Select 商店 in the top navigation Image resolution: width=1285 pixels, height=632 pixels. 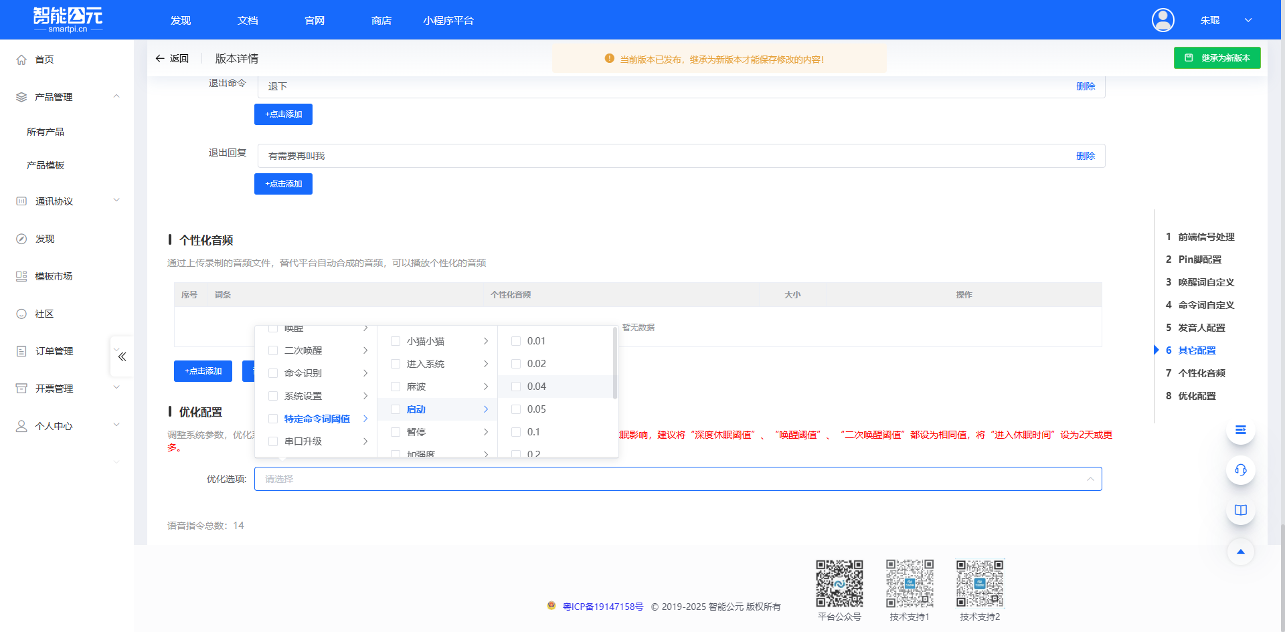tap(381, 20)
